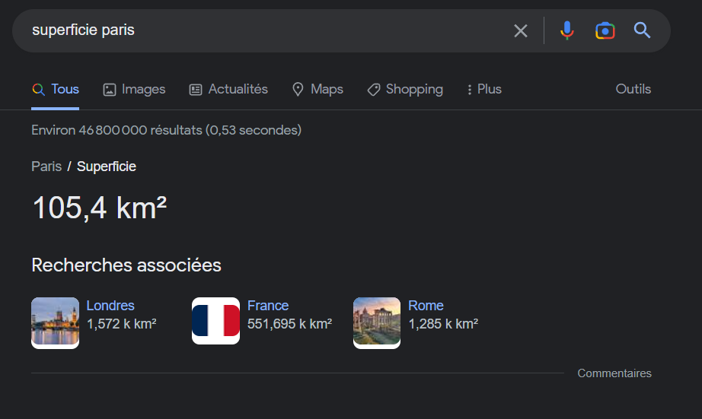The image size is (702, 419).
Task: Click the French flag thumbnail
Action: click(215, 321)
